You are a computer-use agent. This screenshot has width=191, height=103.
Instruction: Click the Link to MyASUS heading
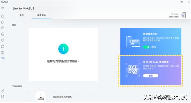pos(23,9)
